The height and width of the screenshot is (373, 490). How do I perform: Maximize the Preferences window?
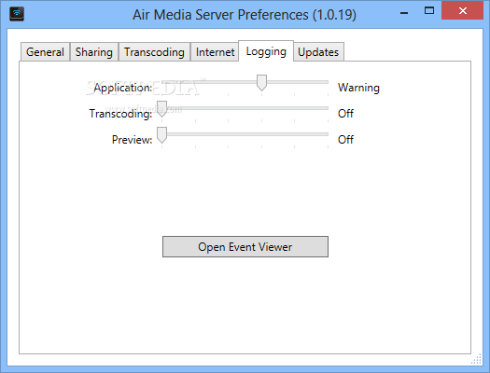pyautogui.click(x=429, y=10)
